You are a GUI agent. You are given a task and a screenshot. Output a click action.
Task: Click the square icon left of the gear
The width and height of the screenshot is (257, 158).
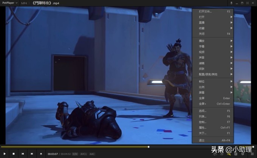click(236, 154)
